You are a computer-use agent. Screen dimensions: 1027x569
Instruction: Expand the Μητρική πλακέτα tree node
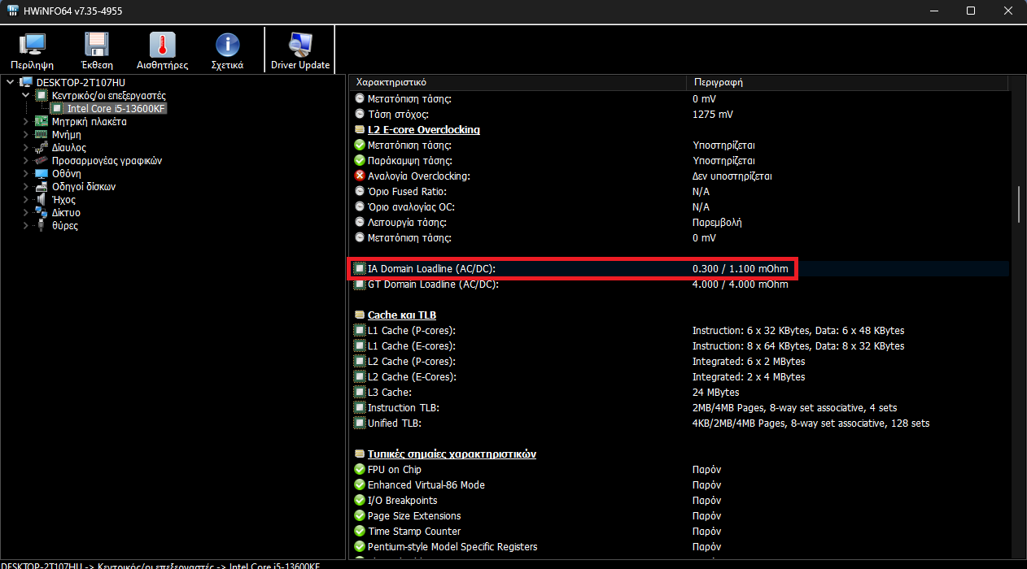coord(26,122)
